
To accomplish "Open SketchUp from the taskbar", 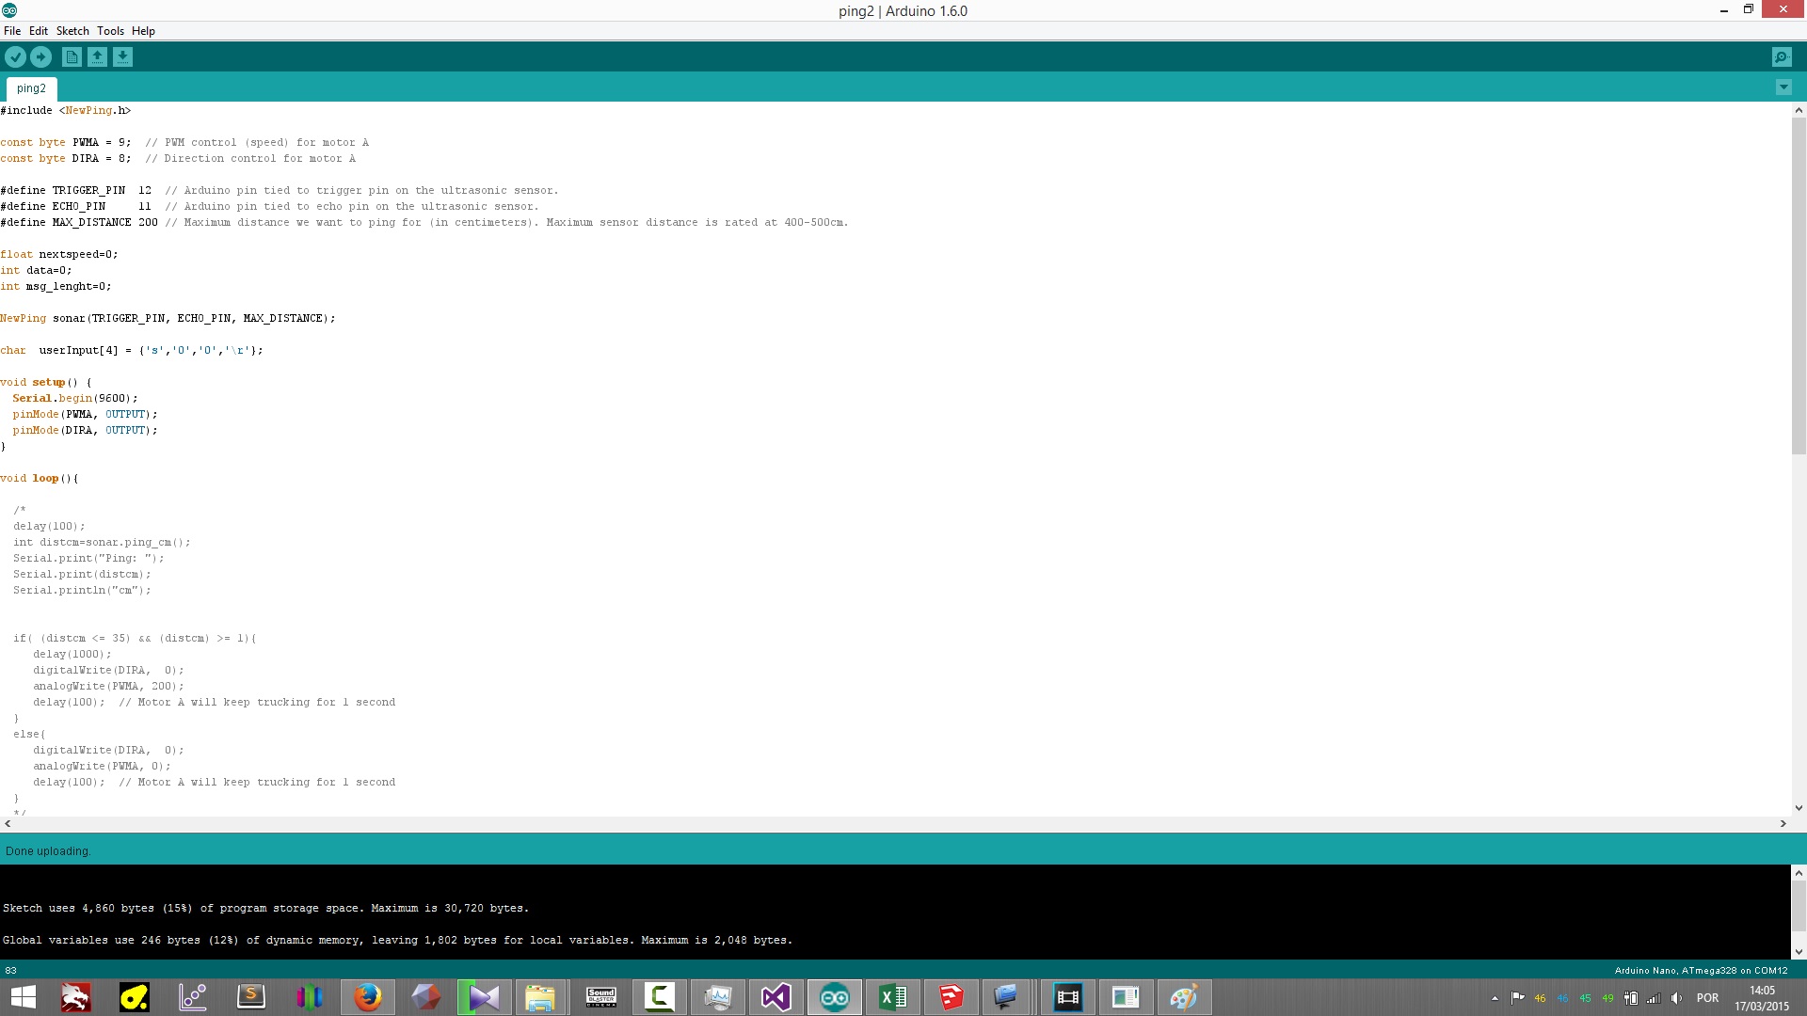I will coord(951,997).
